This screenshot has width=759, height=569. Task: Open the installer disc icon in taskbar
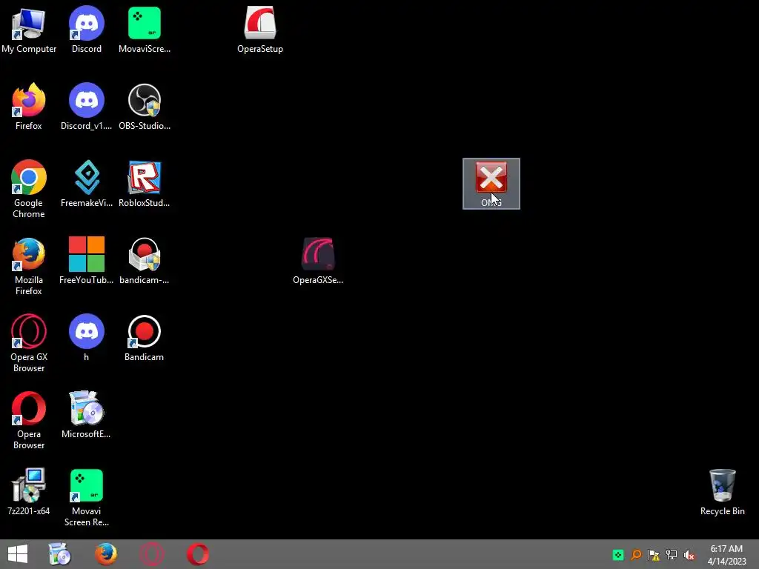59,554
